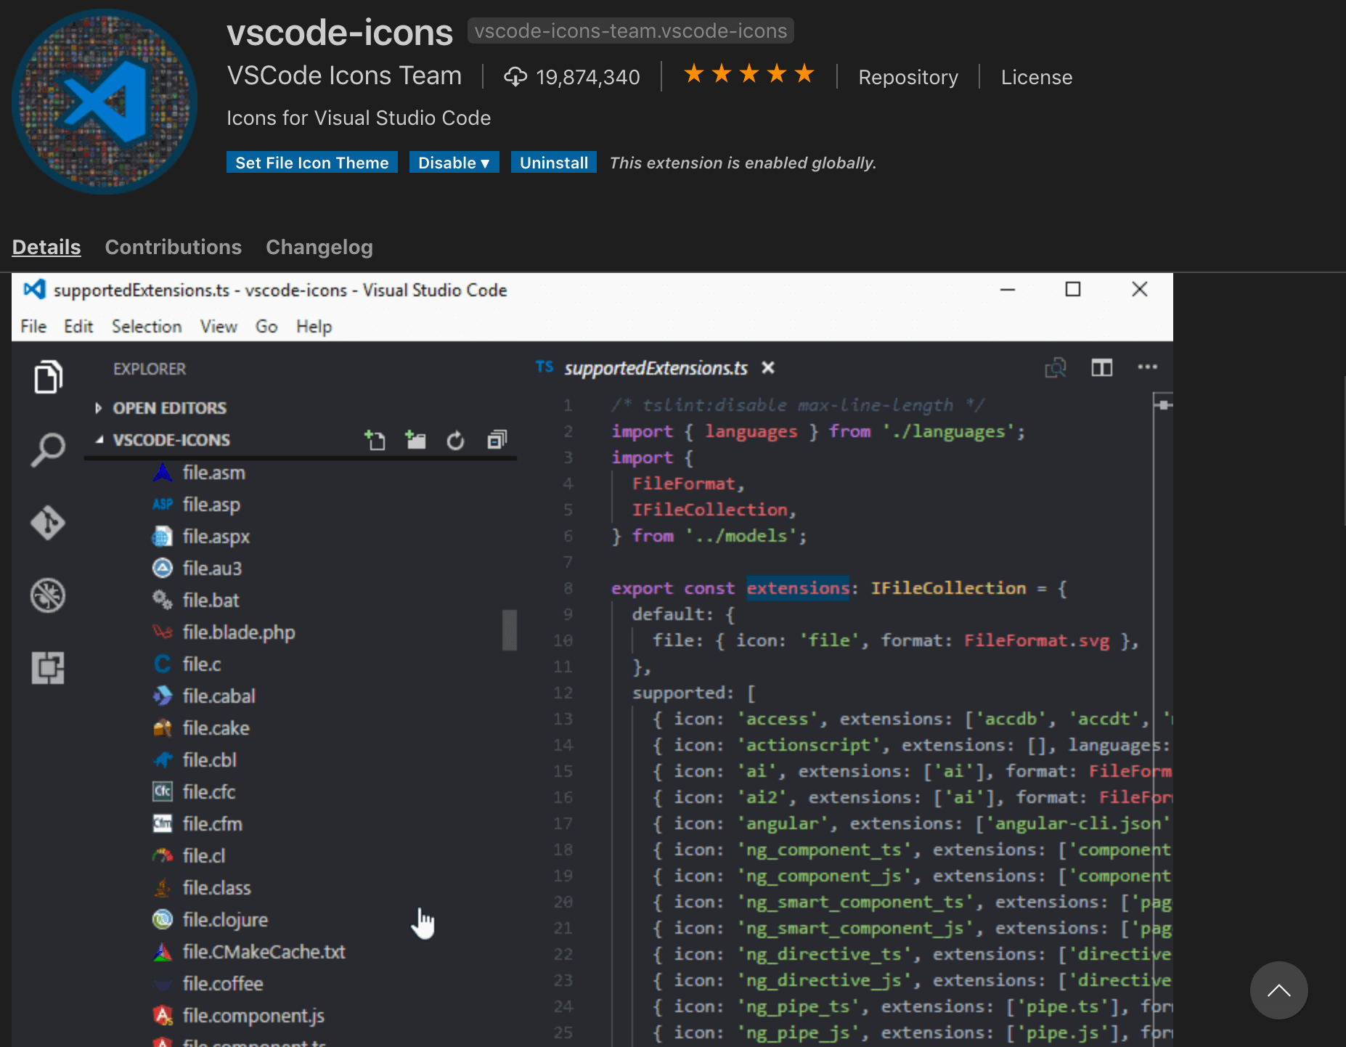This screenshot has height=1047, width=1346.
Task: Click the gear icon beside file.bat
Action: 163,600
